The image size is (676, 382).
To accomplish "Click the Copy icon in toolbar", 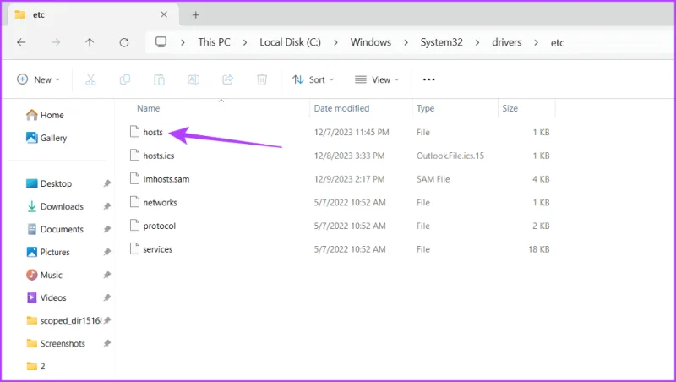I will (x=125, y=79).
